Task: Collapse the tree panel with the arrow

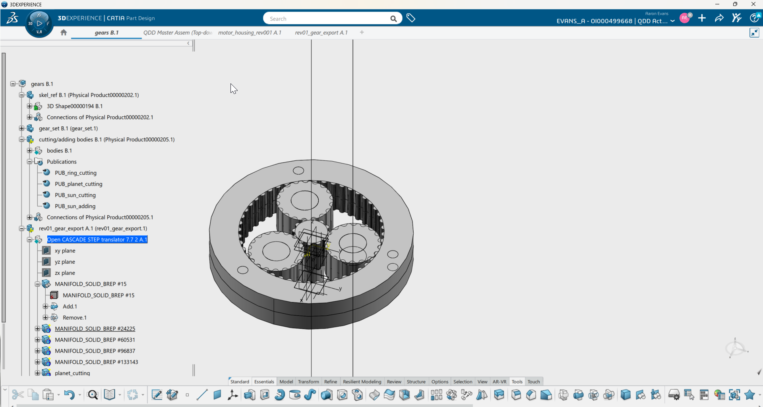Action: coord(188,43)
